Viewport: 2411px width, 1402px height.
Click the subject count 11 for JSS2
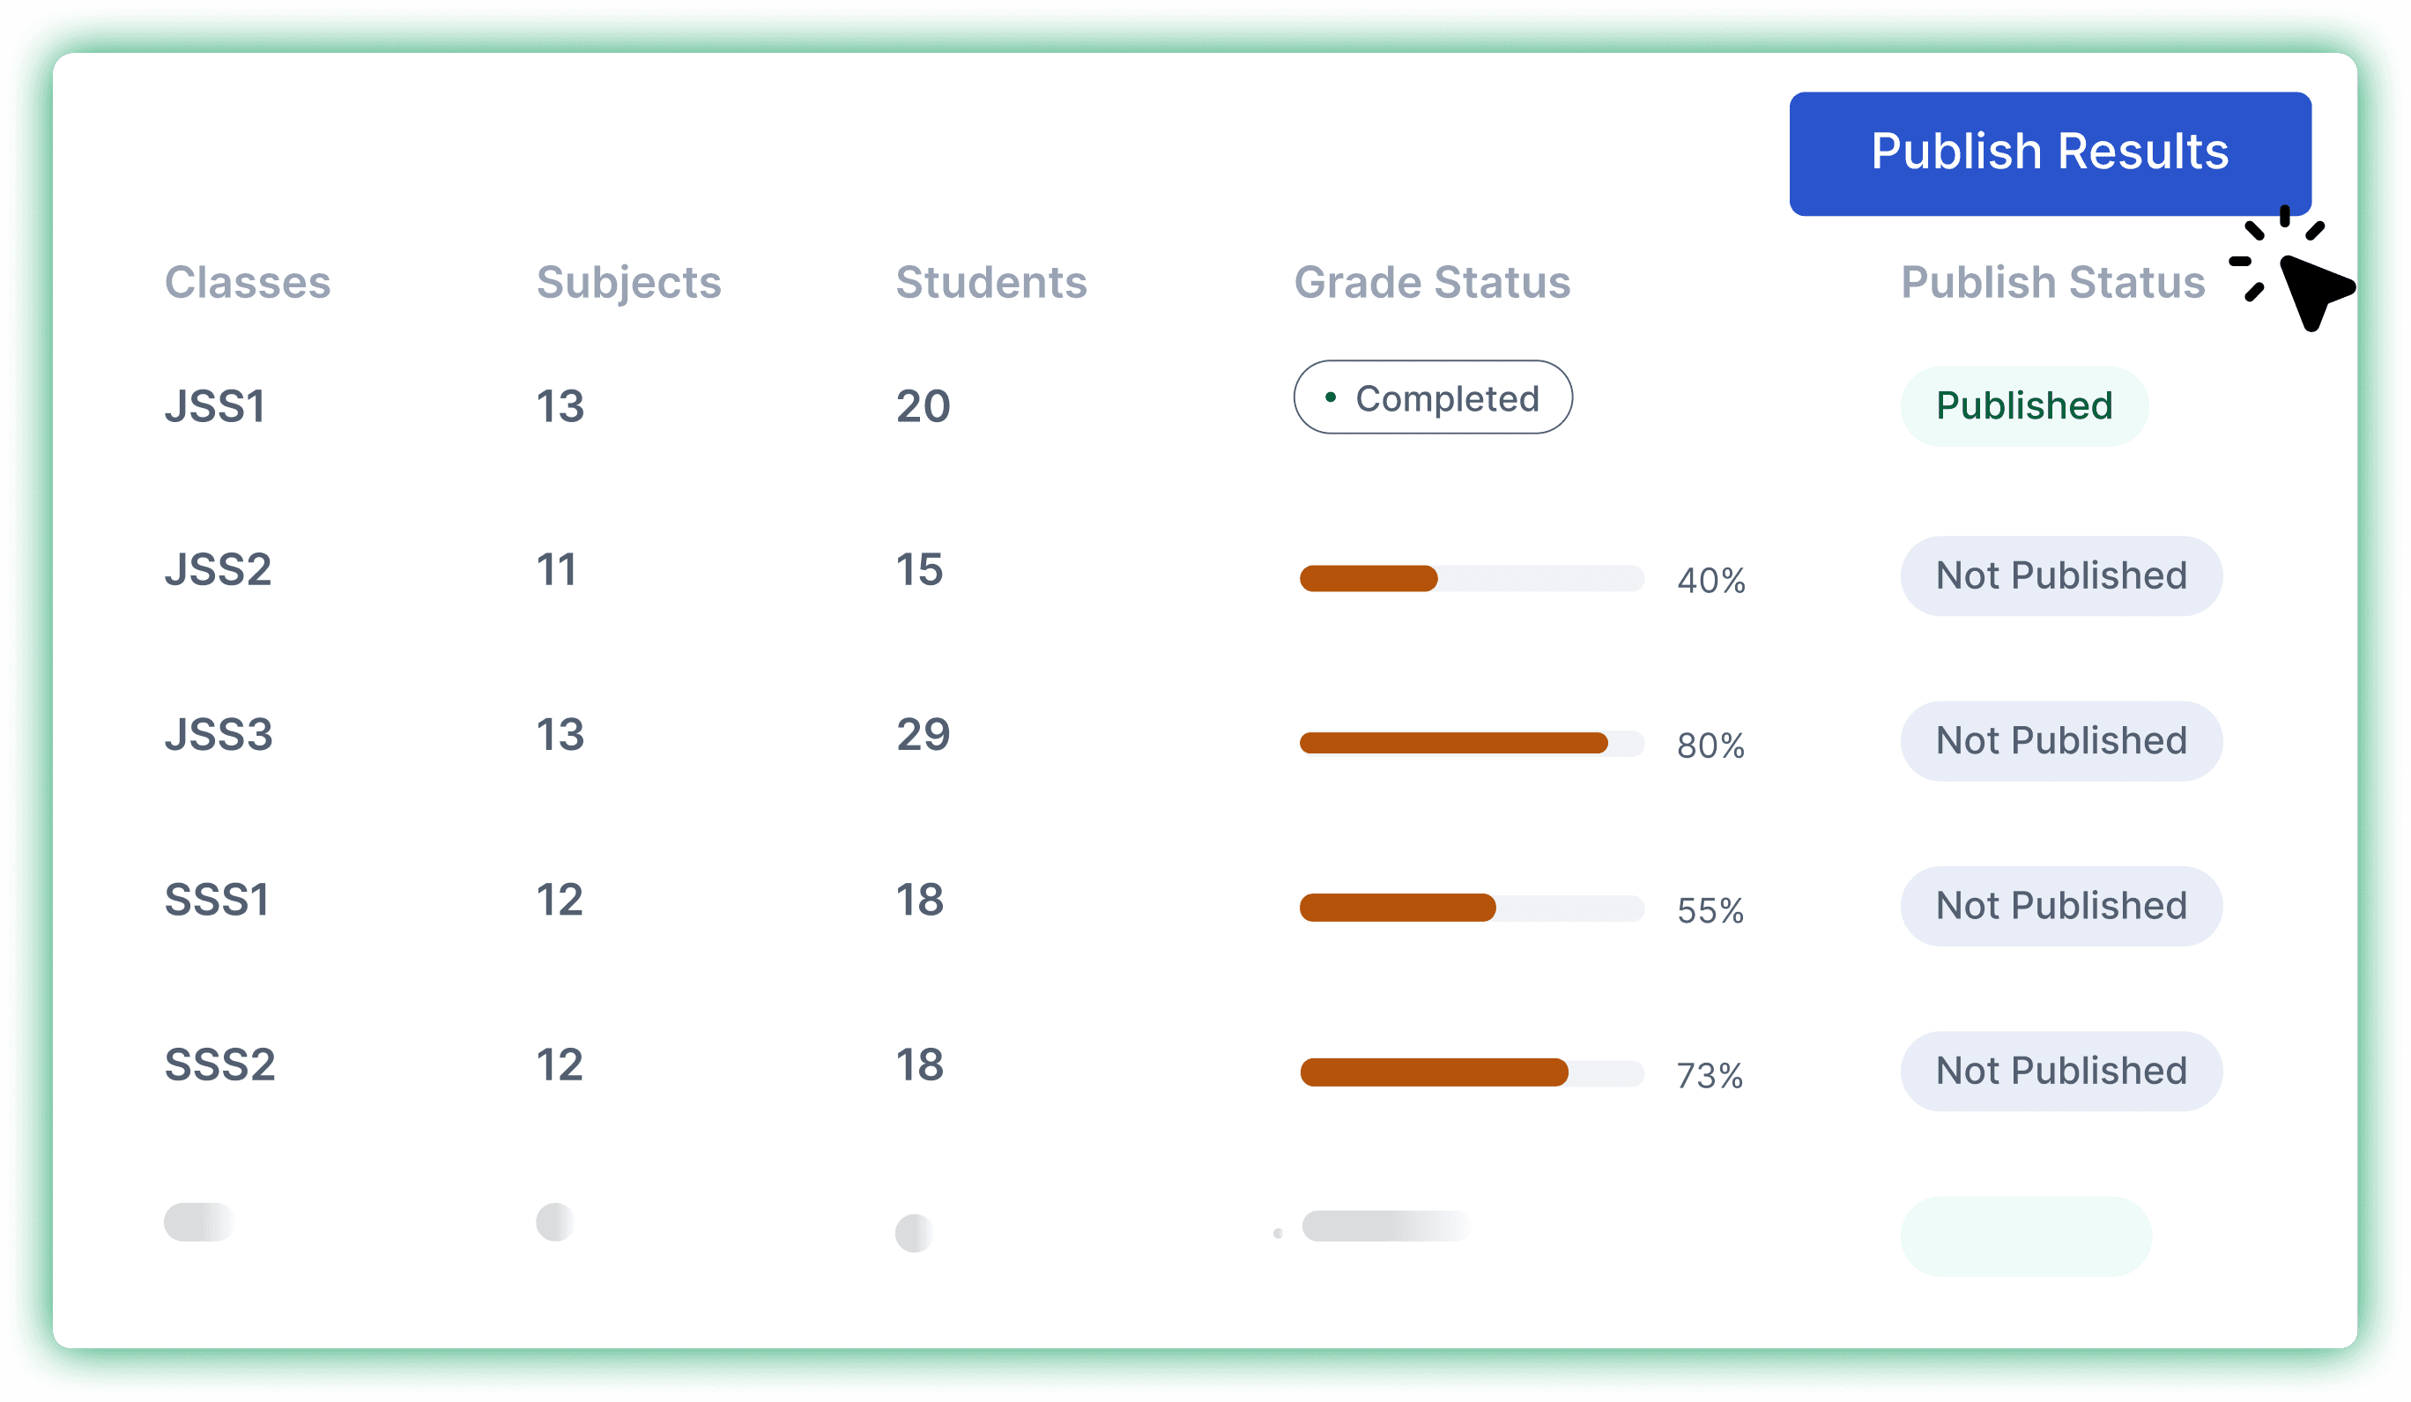pos(556,568)
